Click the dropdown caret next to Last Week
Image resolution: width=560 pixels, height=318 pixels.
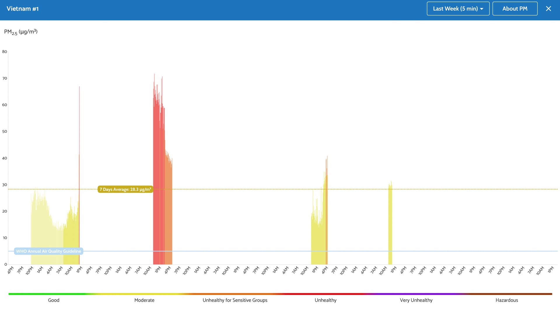(482, 9)
